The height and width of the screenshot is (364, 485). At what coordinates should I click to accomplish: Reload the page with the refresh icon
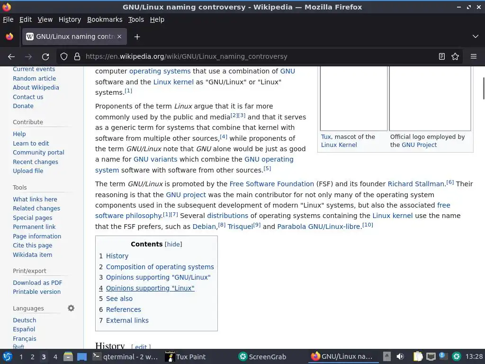(45, 57)
